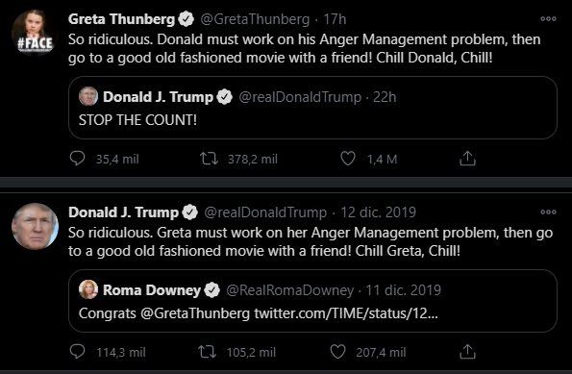572x374 pixels.
Task: Click the 17h timestamp on Greta's tweet
Action: point(335,19)
